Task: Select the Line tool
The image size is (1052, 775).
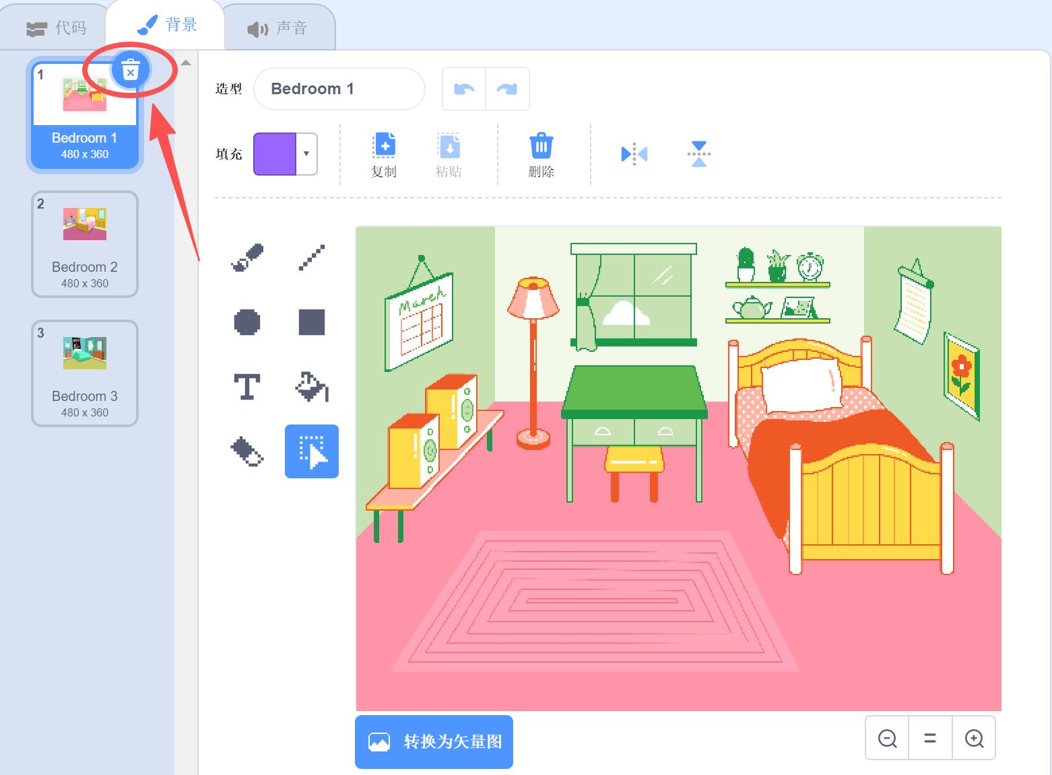Action: click(312, 258)
